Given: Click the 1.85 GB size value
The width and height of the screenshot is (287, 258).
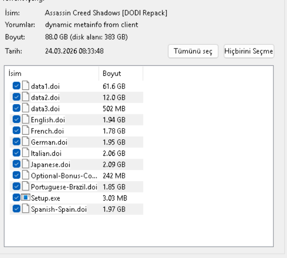Looking at the screenshot, I should click(x=114, y=187).
